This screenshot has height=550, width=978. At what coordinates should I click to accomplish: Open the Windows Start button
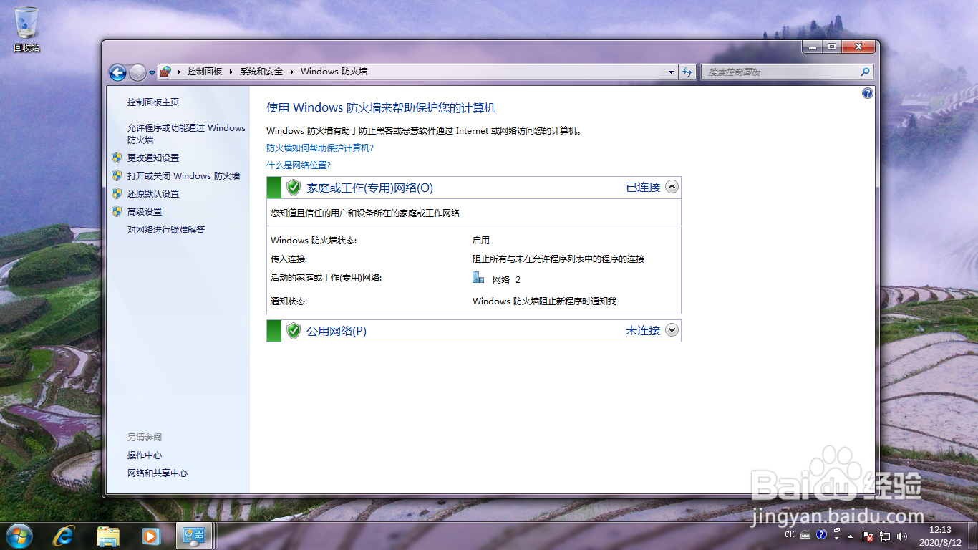point(19,535)
